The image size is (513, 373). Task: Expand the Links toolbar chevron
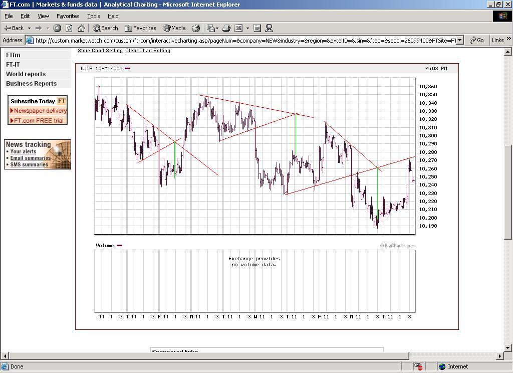tap(509, 39)
